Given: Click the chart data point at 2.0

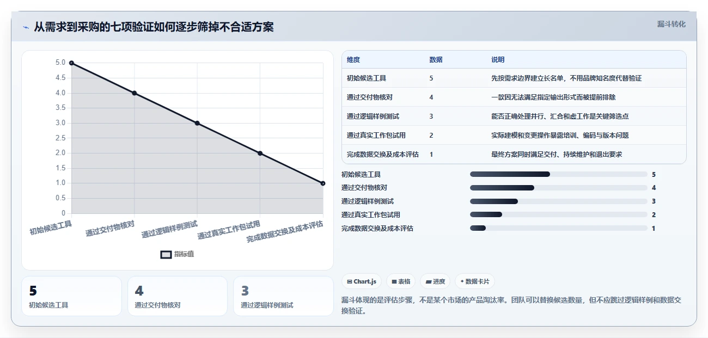Looking at the screenshot, I should tap(260, 153).
